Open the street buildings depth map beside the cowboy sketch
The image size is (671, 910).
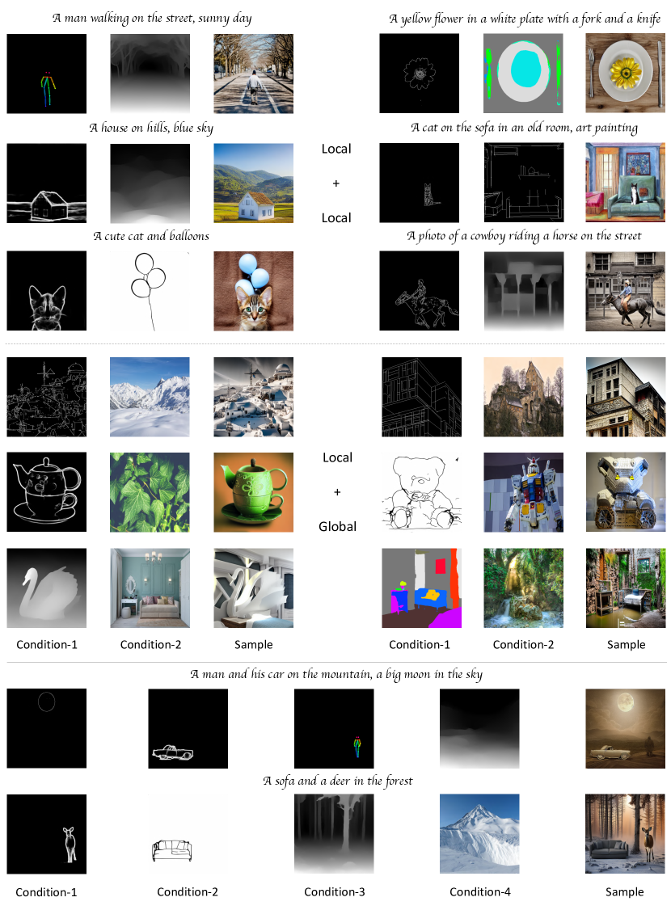[524, 291]
